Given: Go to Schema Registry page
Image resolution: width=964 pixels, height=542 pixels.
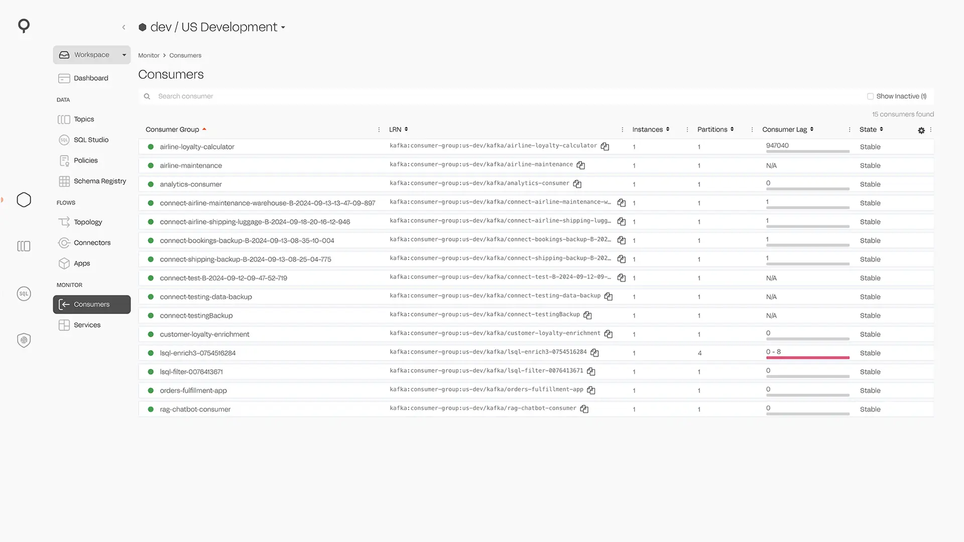Looking at the screenshot, I should pos(99,181).
